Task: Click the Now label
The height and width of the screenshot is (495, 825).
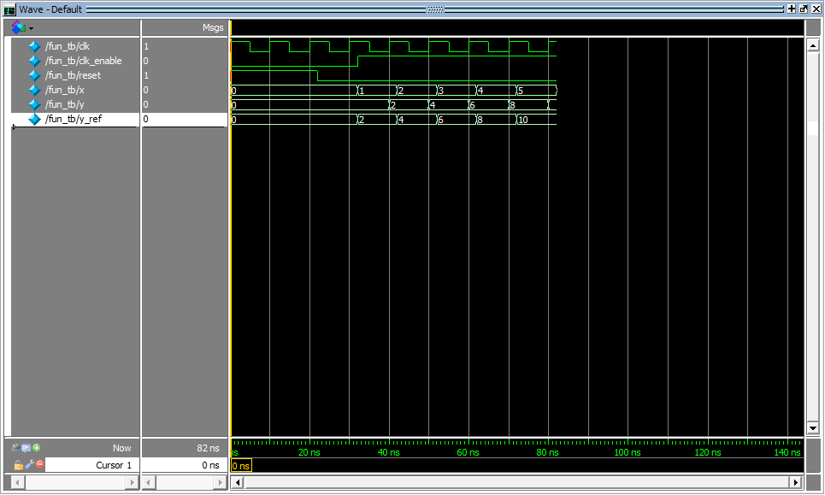Action: coord(121,448)
